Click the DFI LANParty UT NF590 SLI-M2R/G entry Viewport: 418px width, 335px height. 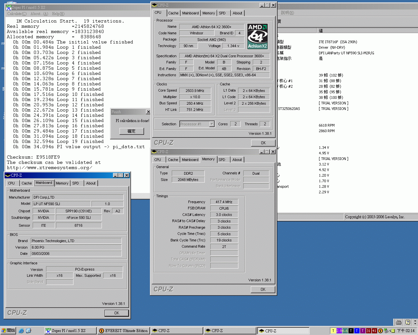[x=346, y=53]
